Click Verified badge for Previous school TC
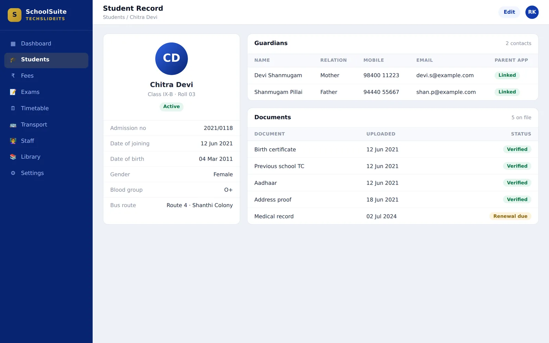 (517, 166)
